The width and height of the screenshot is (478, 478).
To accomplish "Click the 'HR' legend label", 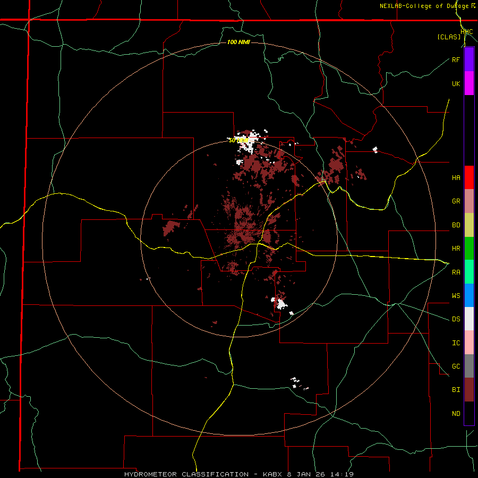I will pyautogui.click(x=456, y=249).
